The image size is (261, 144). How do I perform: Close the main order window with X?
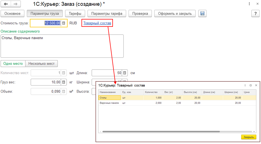coord(257,4)
